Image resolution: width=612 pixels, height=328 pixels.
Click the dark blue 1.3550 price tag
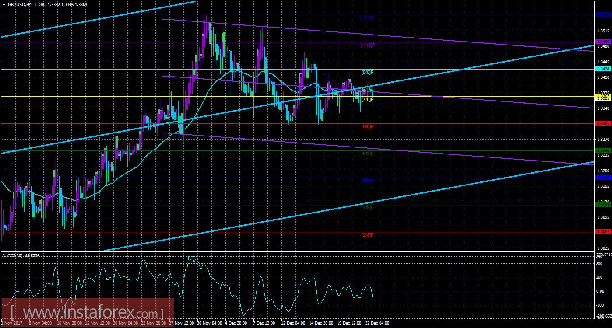coord(603,15)
